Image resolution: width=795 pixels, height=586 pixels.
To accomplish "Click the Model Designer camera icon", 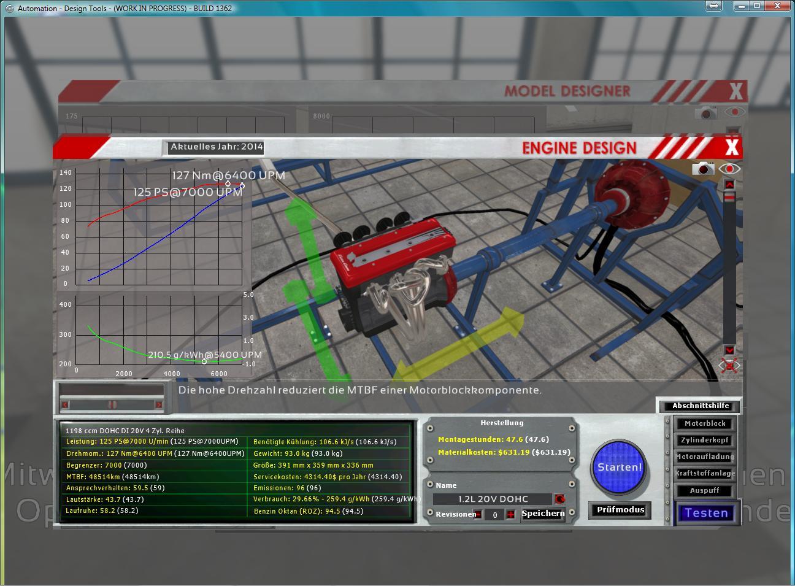I will (706, 113).
